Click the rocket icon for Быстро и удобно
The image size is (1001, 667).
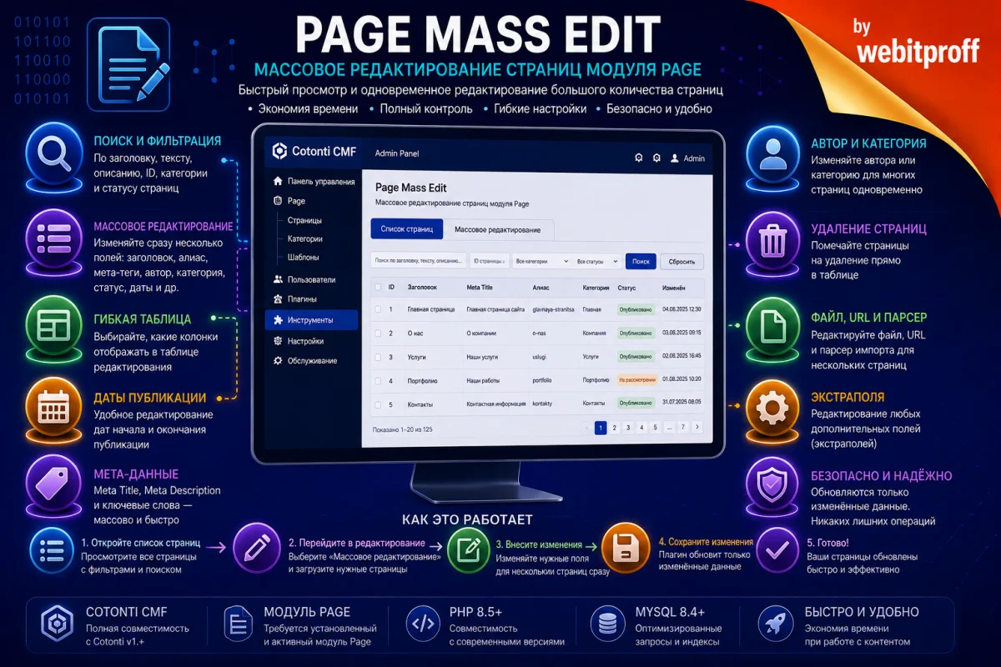(777, 625)
